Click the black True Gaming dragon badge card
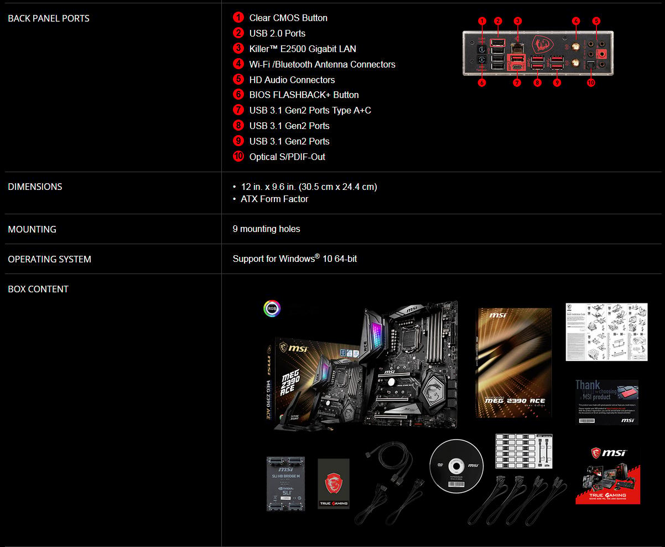 click(334, 483)
